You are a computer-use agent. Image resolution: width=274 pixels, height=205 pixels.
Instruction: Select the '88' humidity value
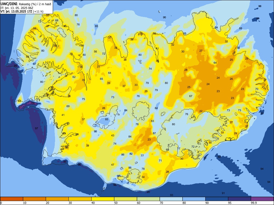[241, 28]
